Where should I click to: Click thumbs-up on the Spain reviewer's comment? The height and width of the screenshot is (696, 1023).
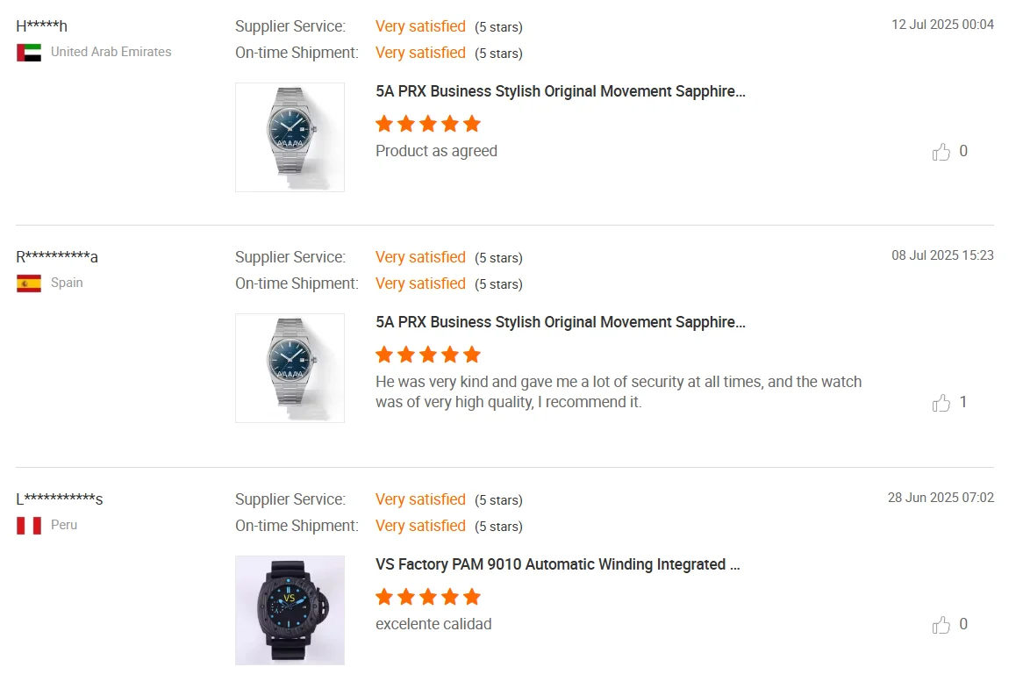click(x=941, y=403)
